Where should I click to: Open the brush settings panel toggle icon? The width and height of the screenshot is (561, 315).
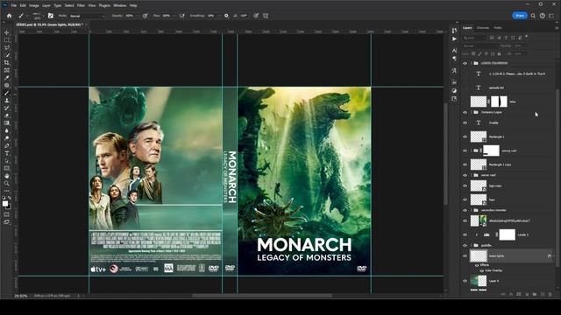click(x=51, y=16)
